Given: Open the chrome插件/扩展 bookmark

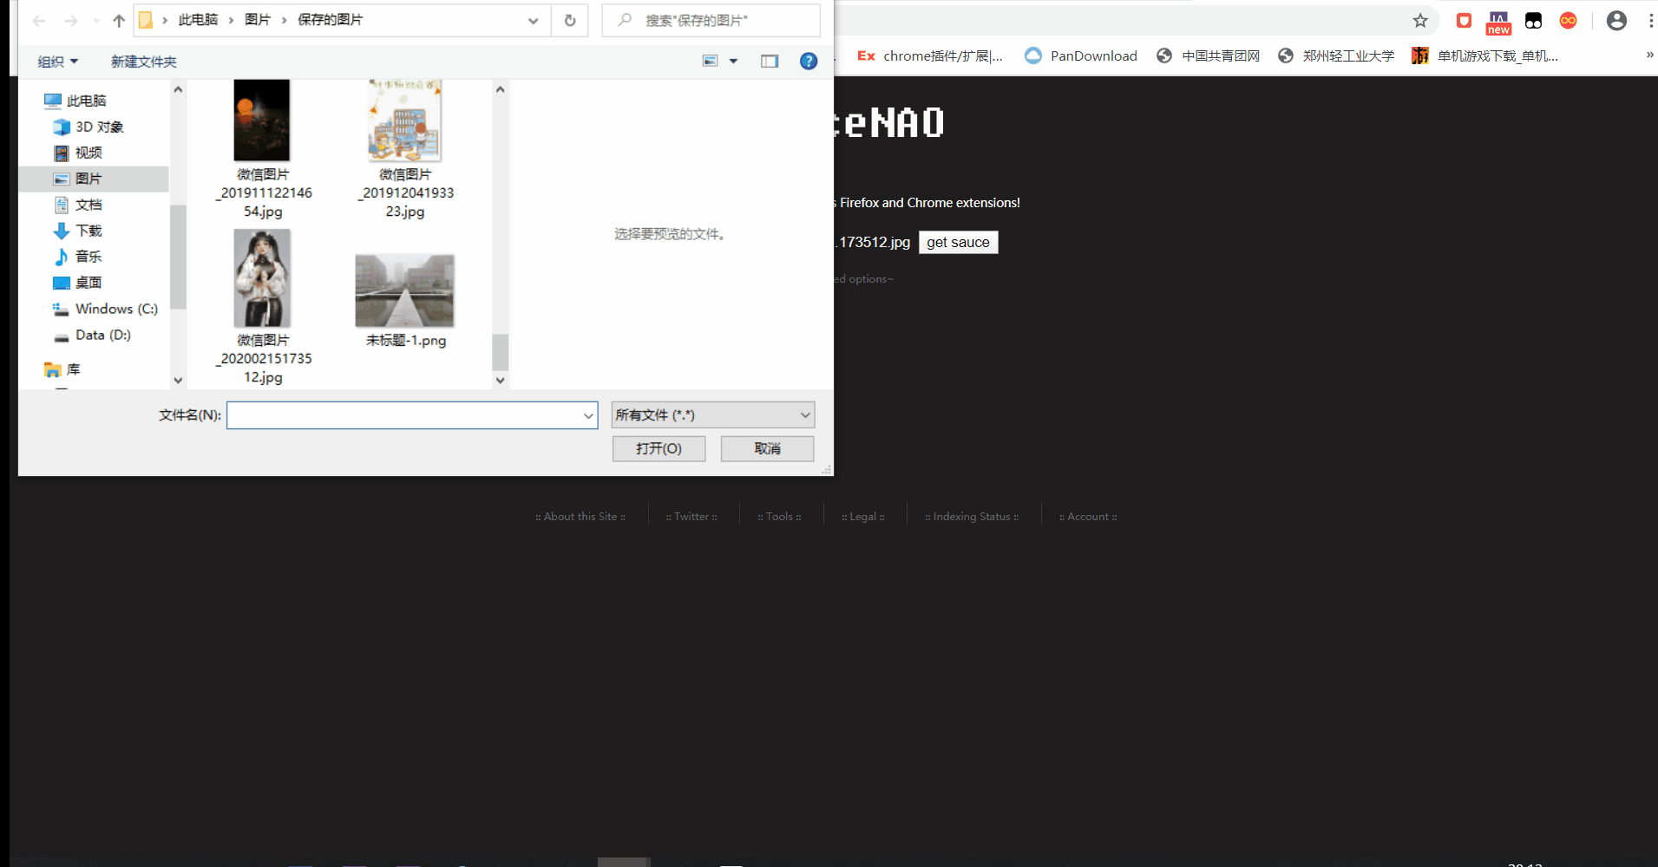Looking at the screenshot, I should point(930,56).
